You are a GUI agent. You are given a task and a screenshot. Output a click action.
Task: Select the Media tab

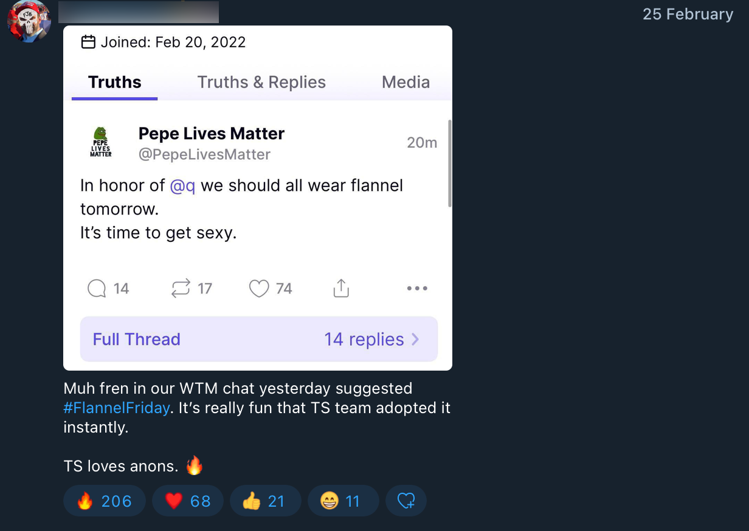406,83
